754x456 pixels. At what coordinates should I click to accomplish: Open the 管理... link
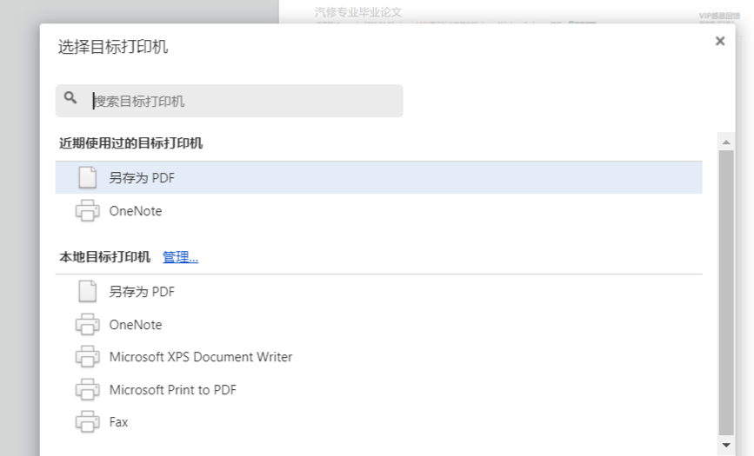pos(180,257)
